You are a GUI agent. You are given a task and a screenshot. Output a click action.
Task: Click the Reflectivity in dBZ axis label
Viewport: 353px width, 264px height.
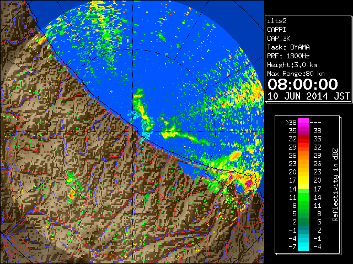[335, 185]
